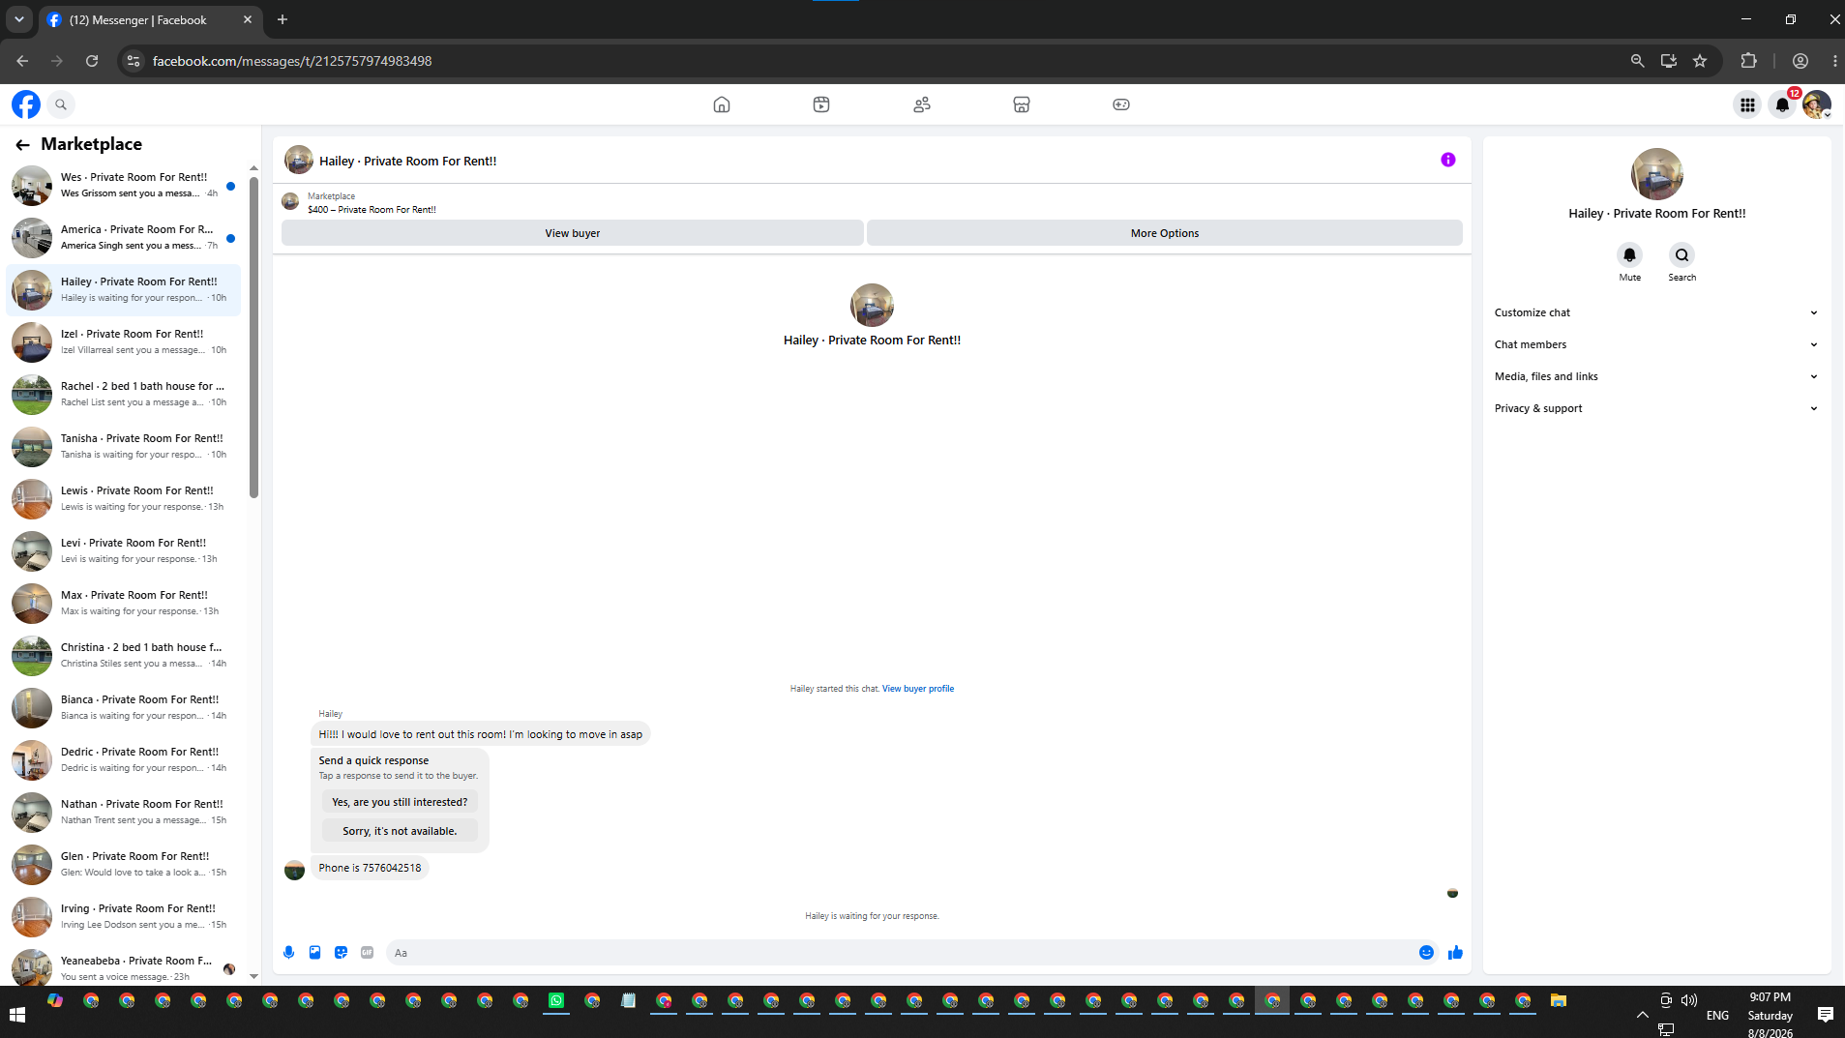The height and width of the screenshot is (1038, 1845).
Task: Open the emoji picker in composer
Action: tap(1426, 953)
